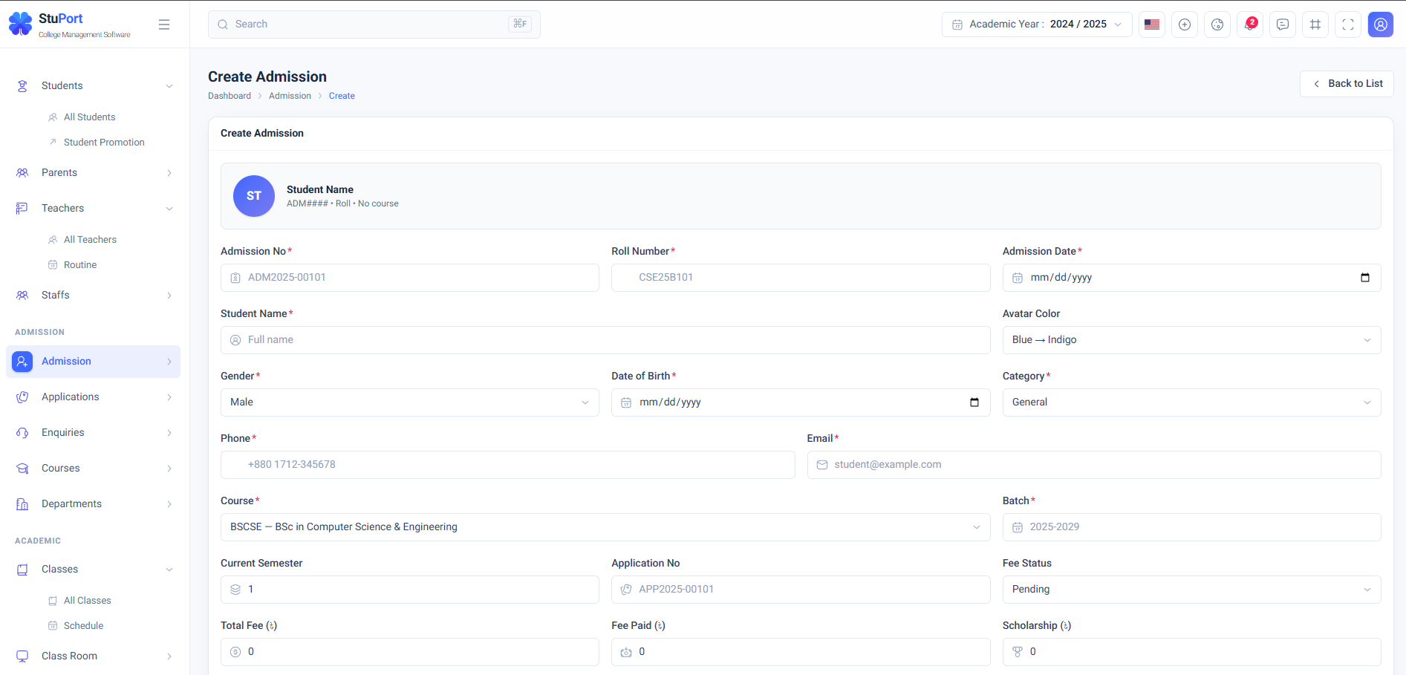Click the Roll Number input field

(801, 278)
